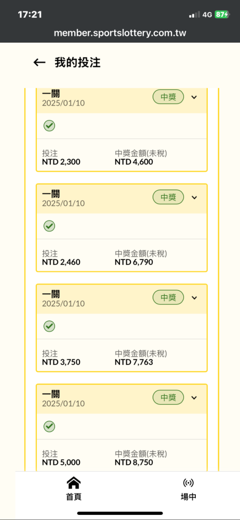Tap green checkmark in NTD 3,750 bet card
240x520 pixels.
click(x=49, y=327)
